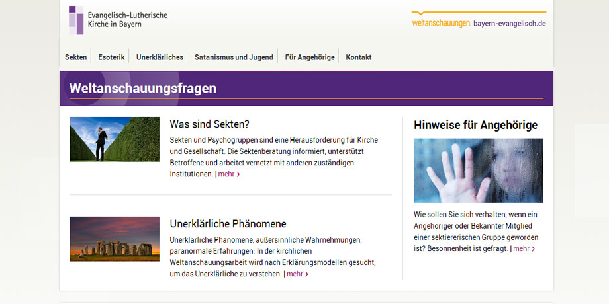
Task: Open the Kontakt page
Action: coord(359,57)
